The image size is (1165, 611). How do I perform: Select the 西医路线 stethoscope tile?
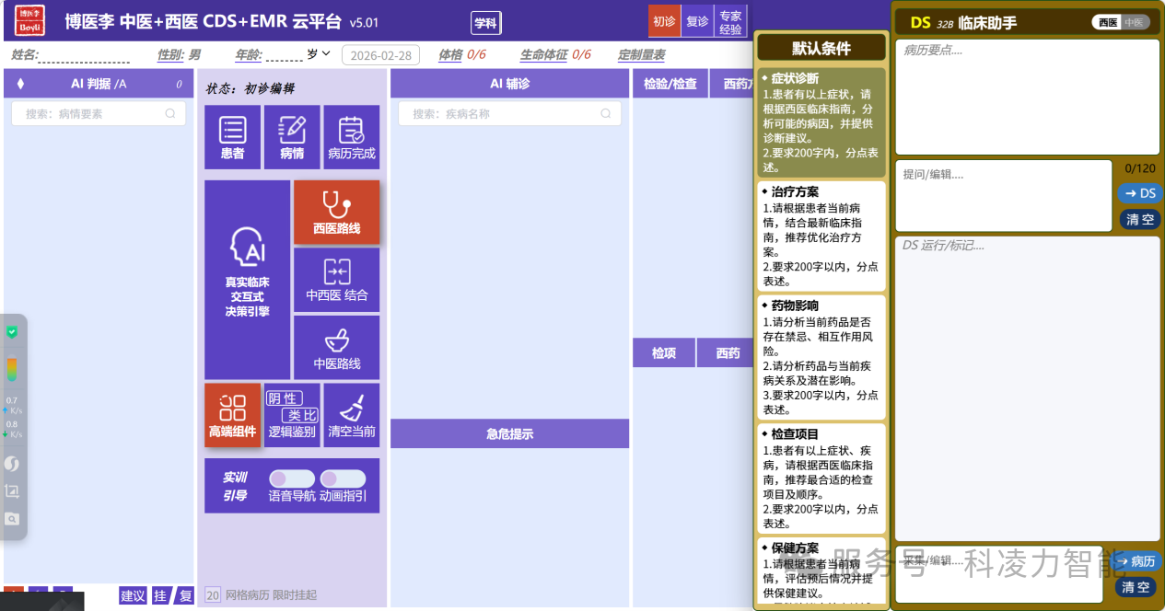336,213
